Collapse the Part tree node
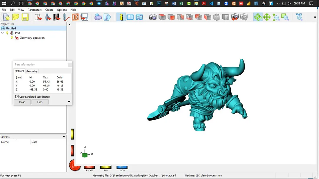Viewport: 319px width, 179px height. (x=2, y=33)
